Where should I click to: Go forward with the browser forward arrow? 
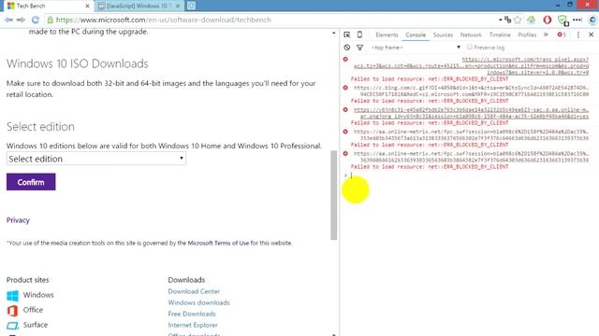pos(21,20)
